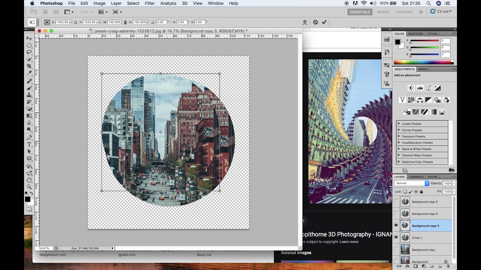Image resolution: width=481 pixels, height=270 pixels.
Task: Open the Opacity value dropdown arrow
Action: click(454, 183)
